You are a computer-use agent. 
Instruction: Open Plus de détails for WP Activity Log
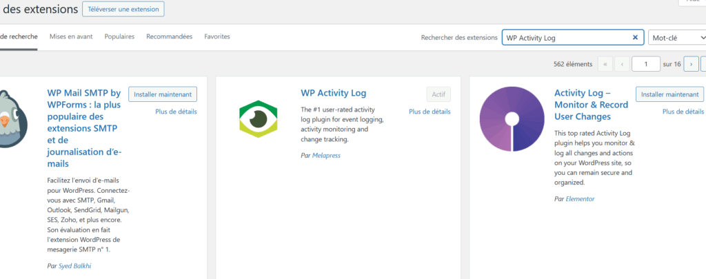[x=430, y=112]
